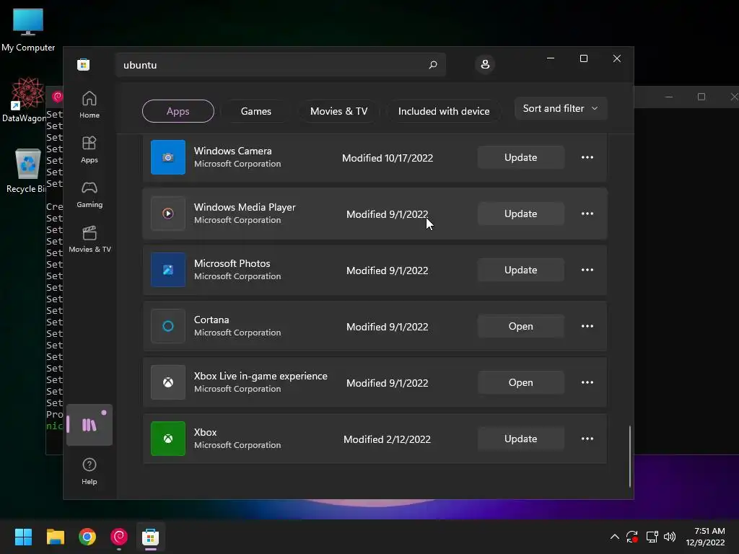
Task: Open Home in Store sidebar
Action: click(x=89, y=105)
